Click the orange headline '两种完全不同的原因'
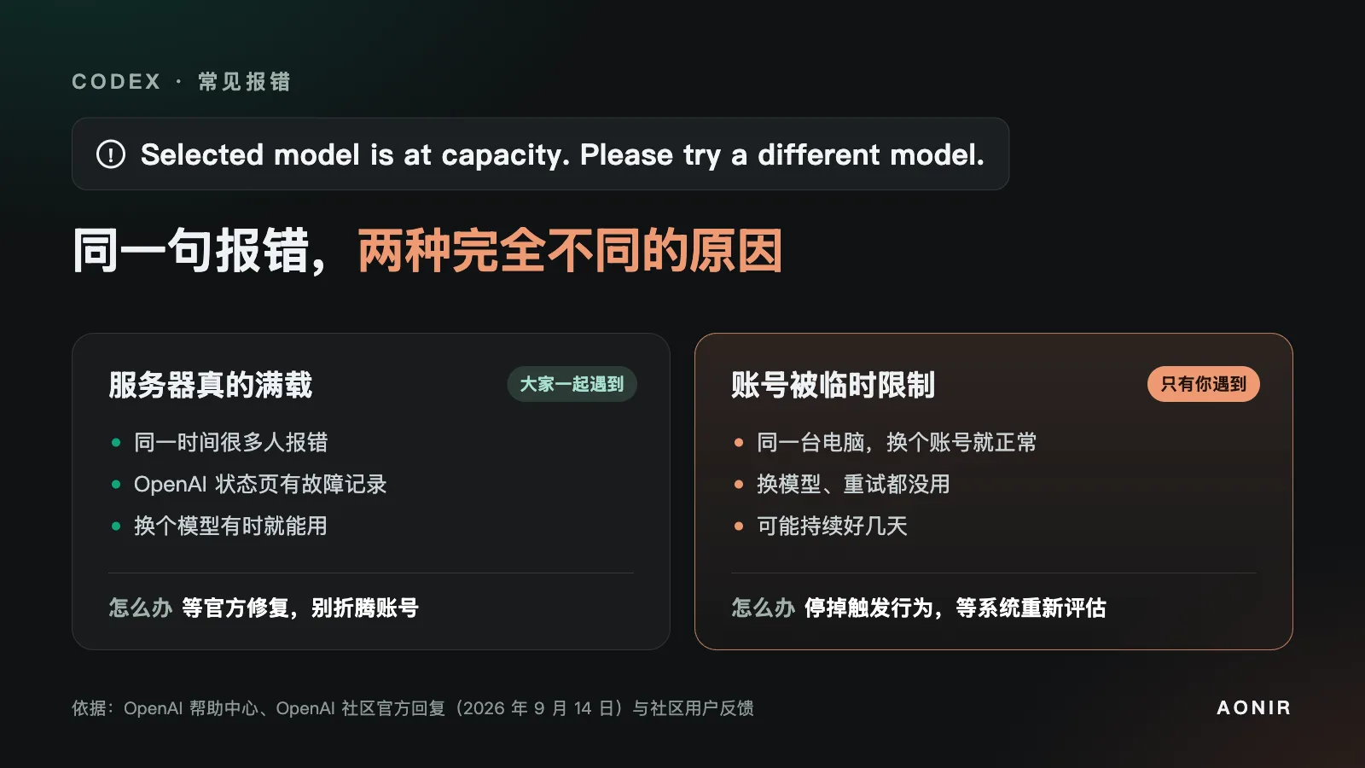Screen dimensions: 1365x768 pos(570,251)
